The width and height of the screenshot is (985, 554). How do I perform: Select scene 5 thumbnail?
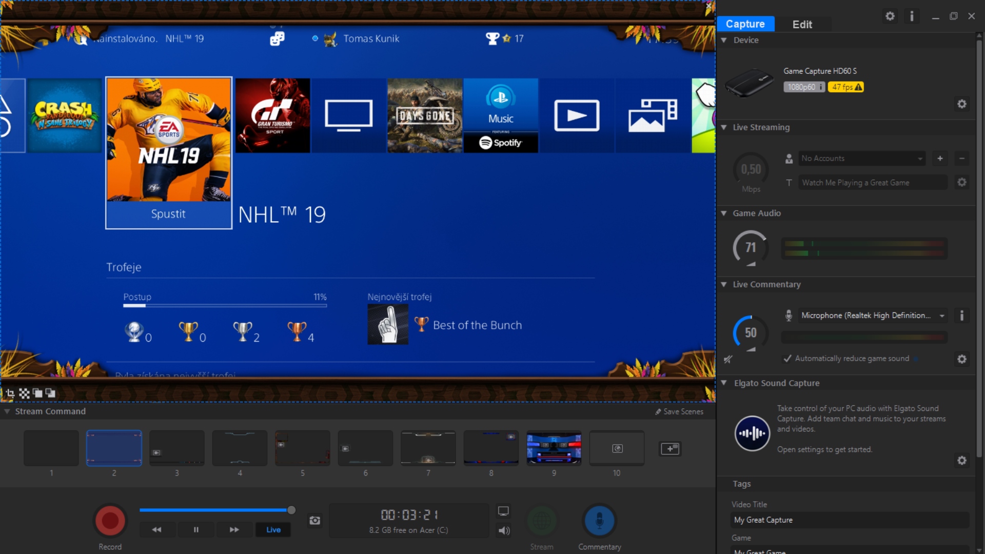coord(303,448)
